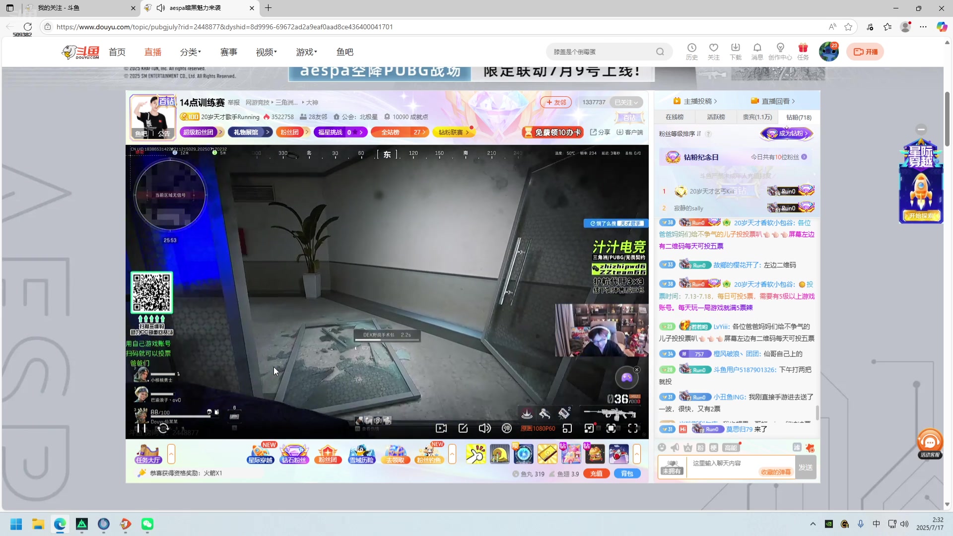Click the reload stream icon in player
The width and height of the screenshot is (953, 536).
(163, 428)
